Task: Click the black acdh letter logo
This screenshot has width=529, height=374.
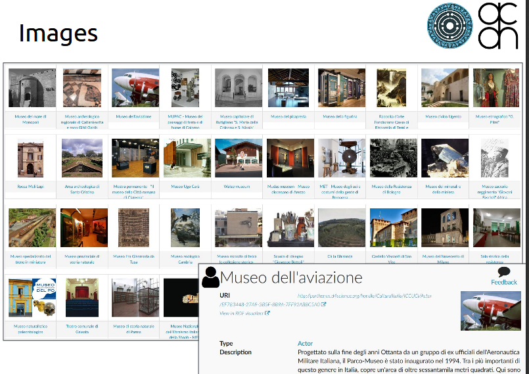Action: (x=498, y=26)
